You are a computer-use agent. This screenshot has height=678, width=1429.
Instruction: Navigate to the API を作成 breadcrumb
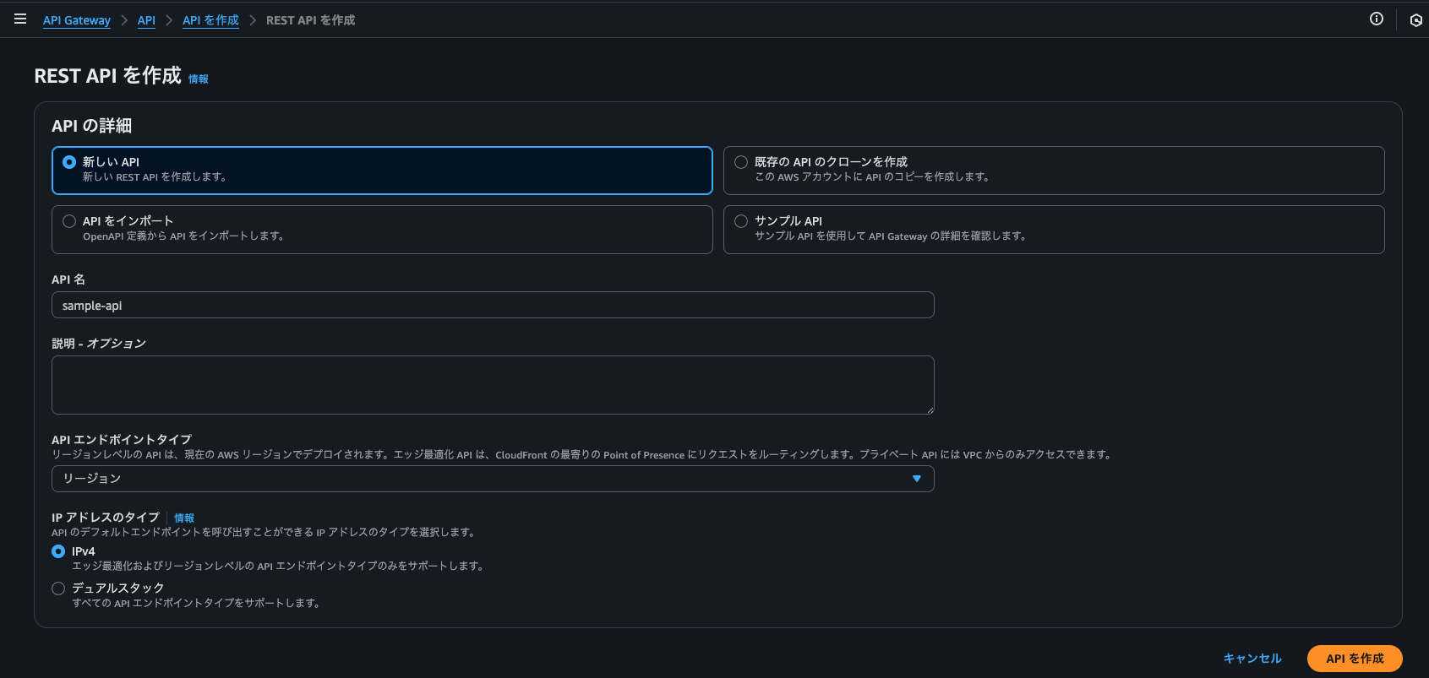coord(210,20)
